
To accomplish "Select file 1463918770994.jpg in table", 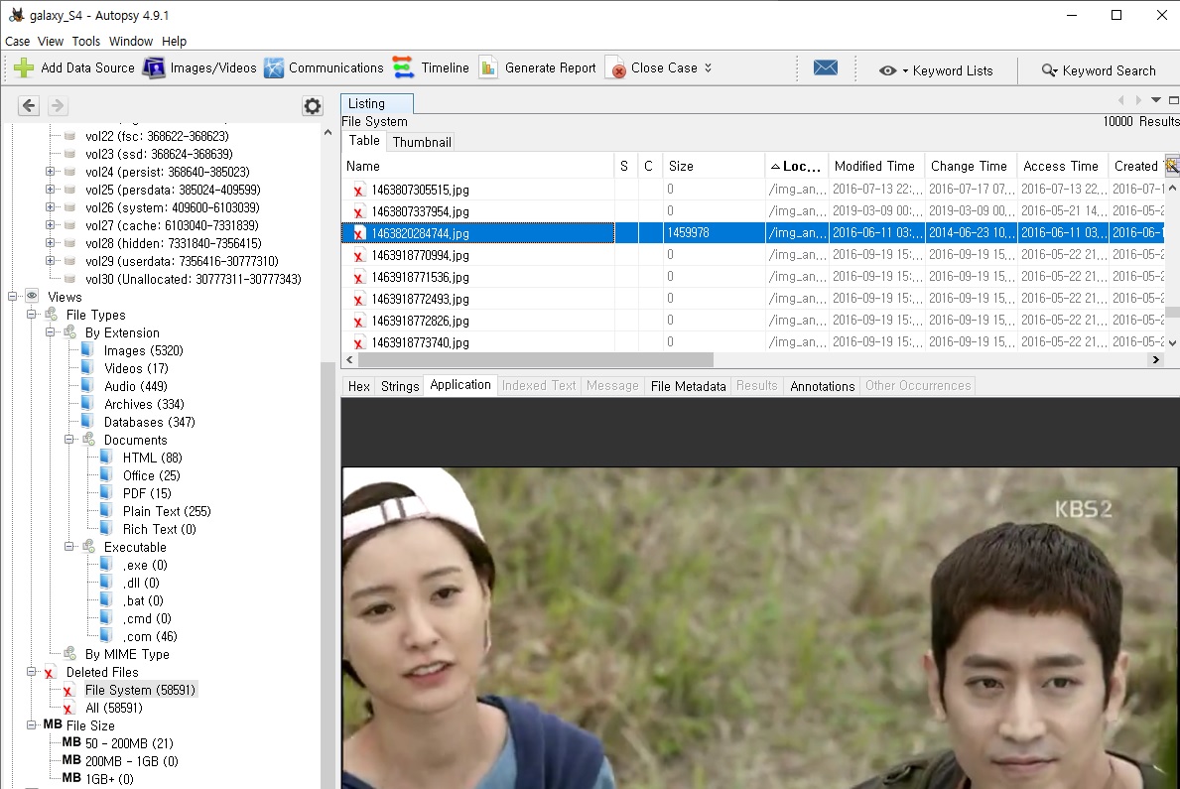I will click(420, 255).
